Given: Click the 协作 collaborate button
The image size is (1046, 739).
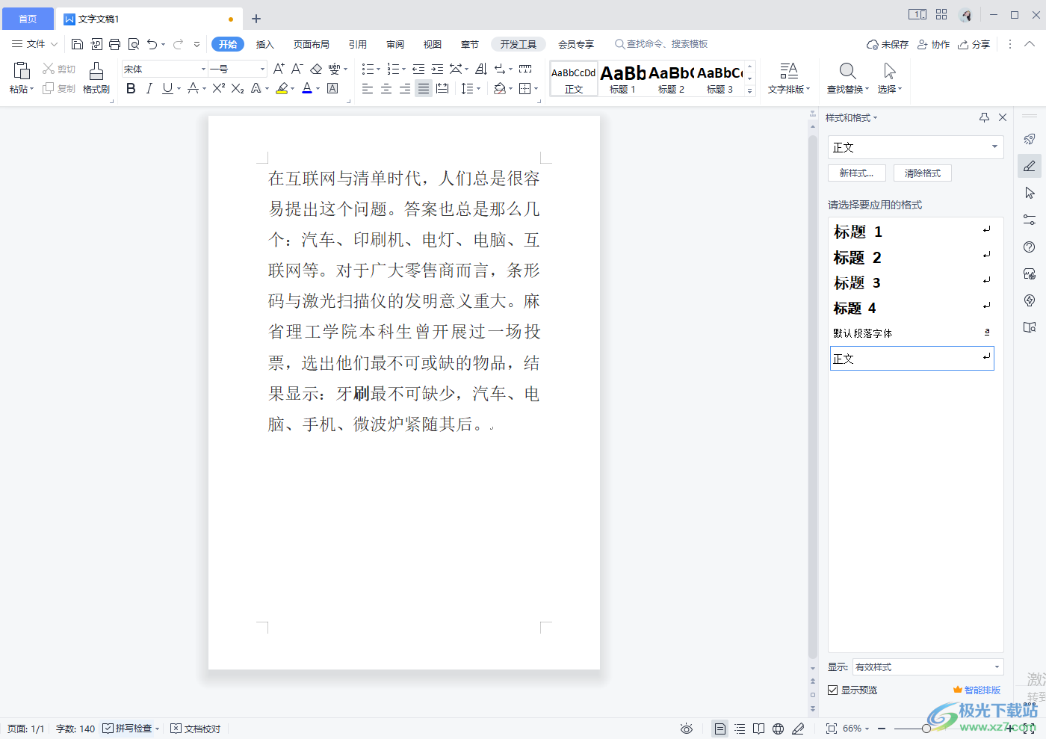Looking at the screenshot, I should (x=934, y=44).
